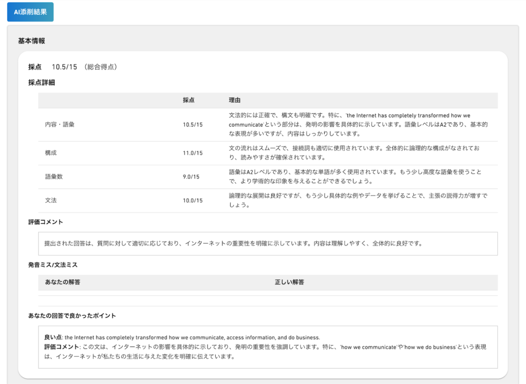Click the あなたの回答で良かったポイント heading
This screenshot has height=384, width=526.
[x=72, y=316]
